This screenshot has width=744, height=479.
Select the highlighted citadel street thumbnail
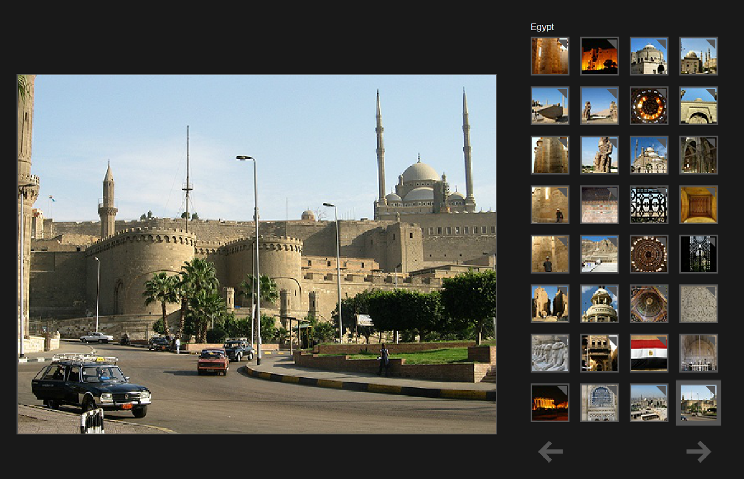[x=698, y=403]
